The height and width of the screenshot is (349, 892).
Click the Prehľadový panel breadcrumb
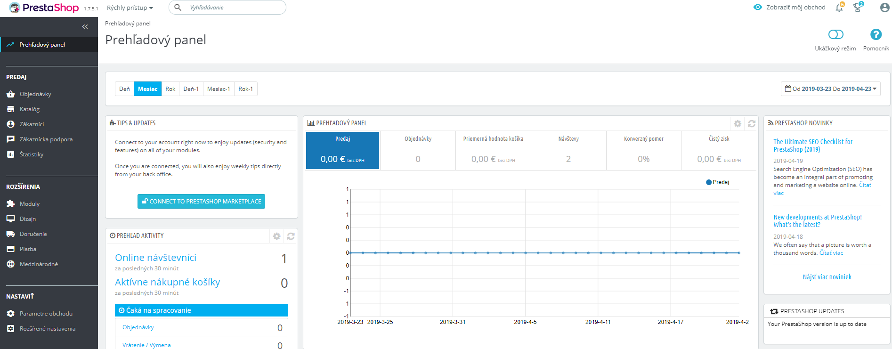(128, 24)
